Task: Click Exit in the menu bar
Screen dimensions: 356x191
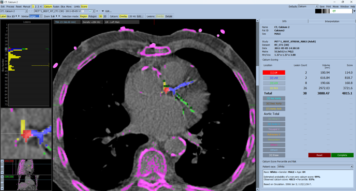Action: pyautogui.click(x=3, y=7)
